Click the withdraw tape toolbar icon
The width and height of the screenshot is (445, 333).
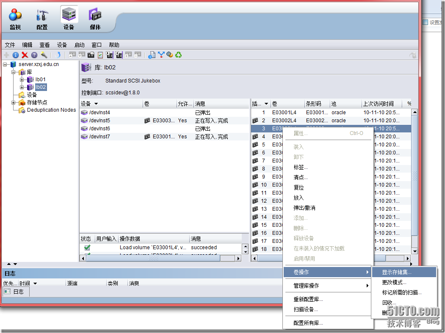[x=119, y=55]
